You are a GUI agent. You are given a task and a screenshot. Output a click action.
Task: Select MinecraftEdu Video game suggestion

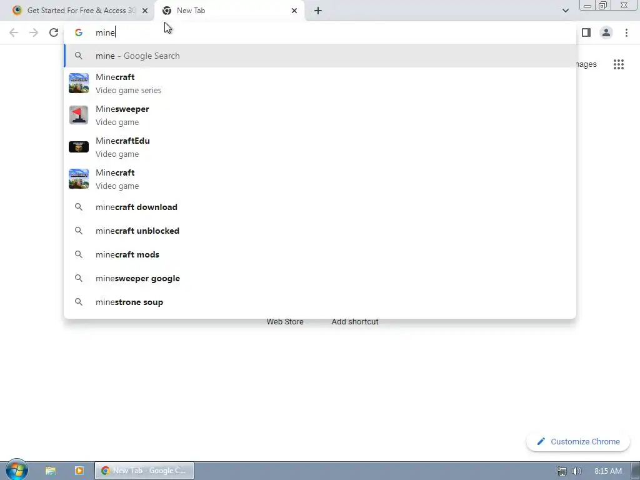[320, 147]
